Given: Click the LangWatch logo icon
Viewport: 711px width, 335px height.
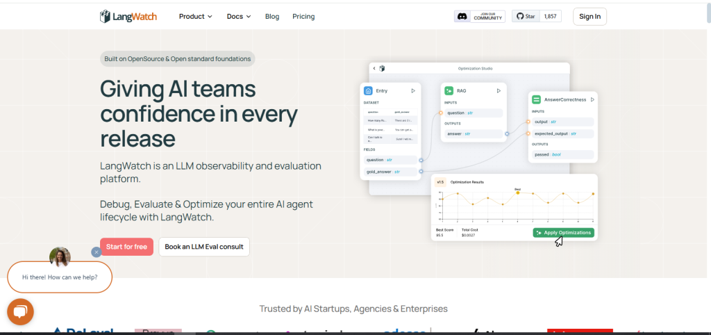Looking at the screenshot, I should (106, 17).
